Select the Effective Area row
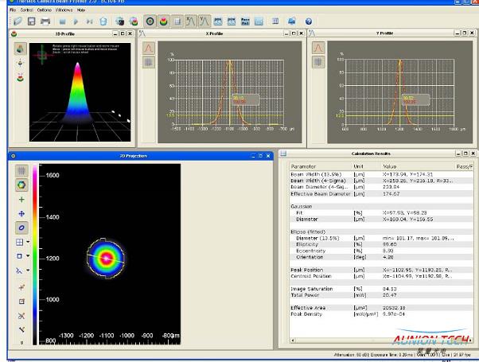Image resolution: width=479 pixels, height=362 pixels. [x=381, y=308]
